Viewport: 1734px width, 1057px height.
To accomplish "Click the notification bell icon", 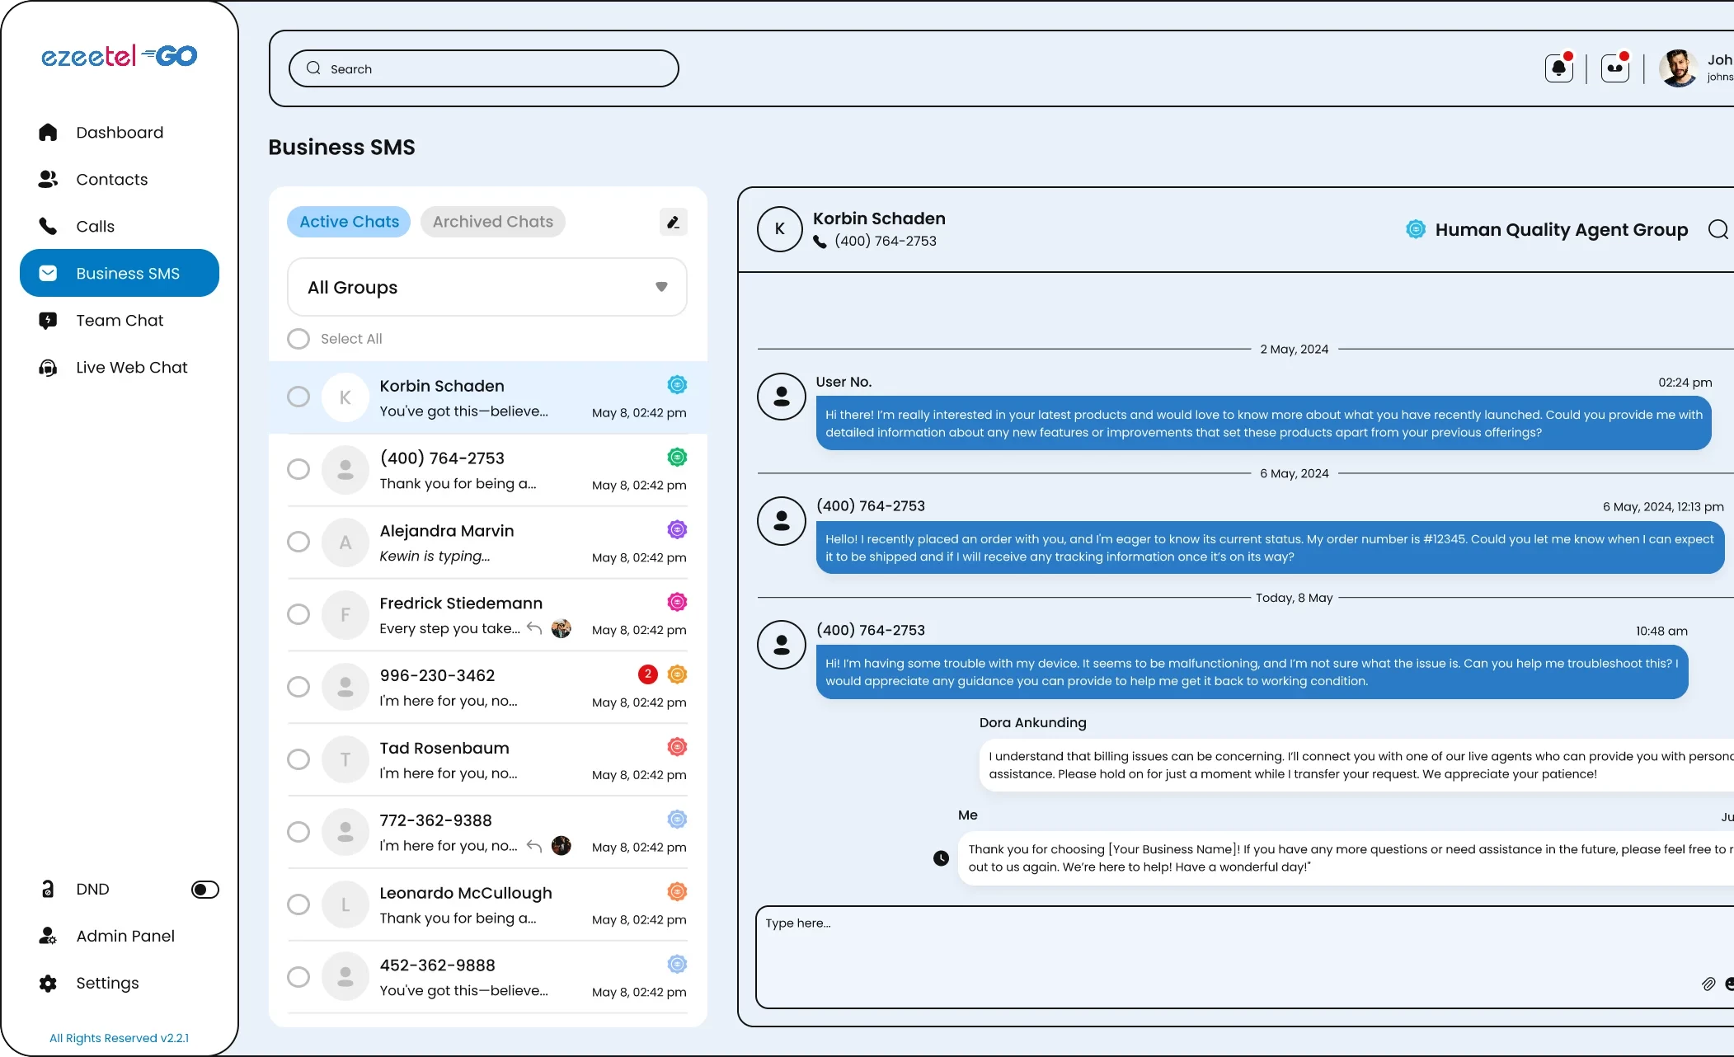I will click(x=1558, y=68).
